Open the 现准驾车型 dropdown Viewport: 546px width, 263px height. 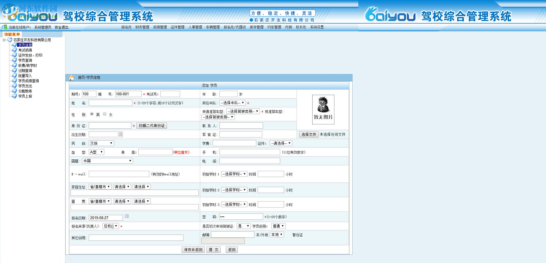[x=218, y=117]
